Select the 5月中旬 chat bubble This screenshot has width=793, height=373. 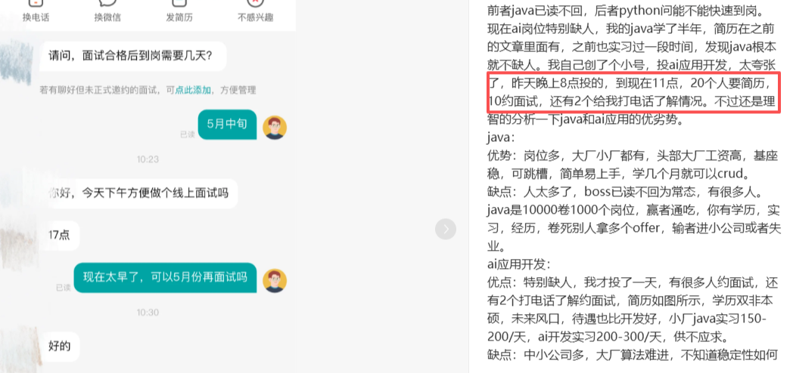click(227, 124)
